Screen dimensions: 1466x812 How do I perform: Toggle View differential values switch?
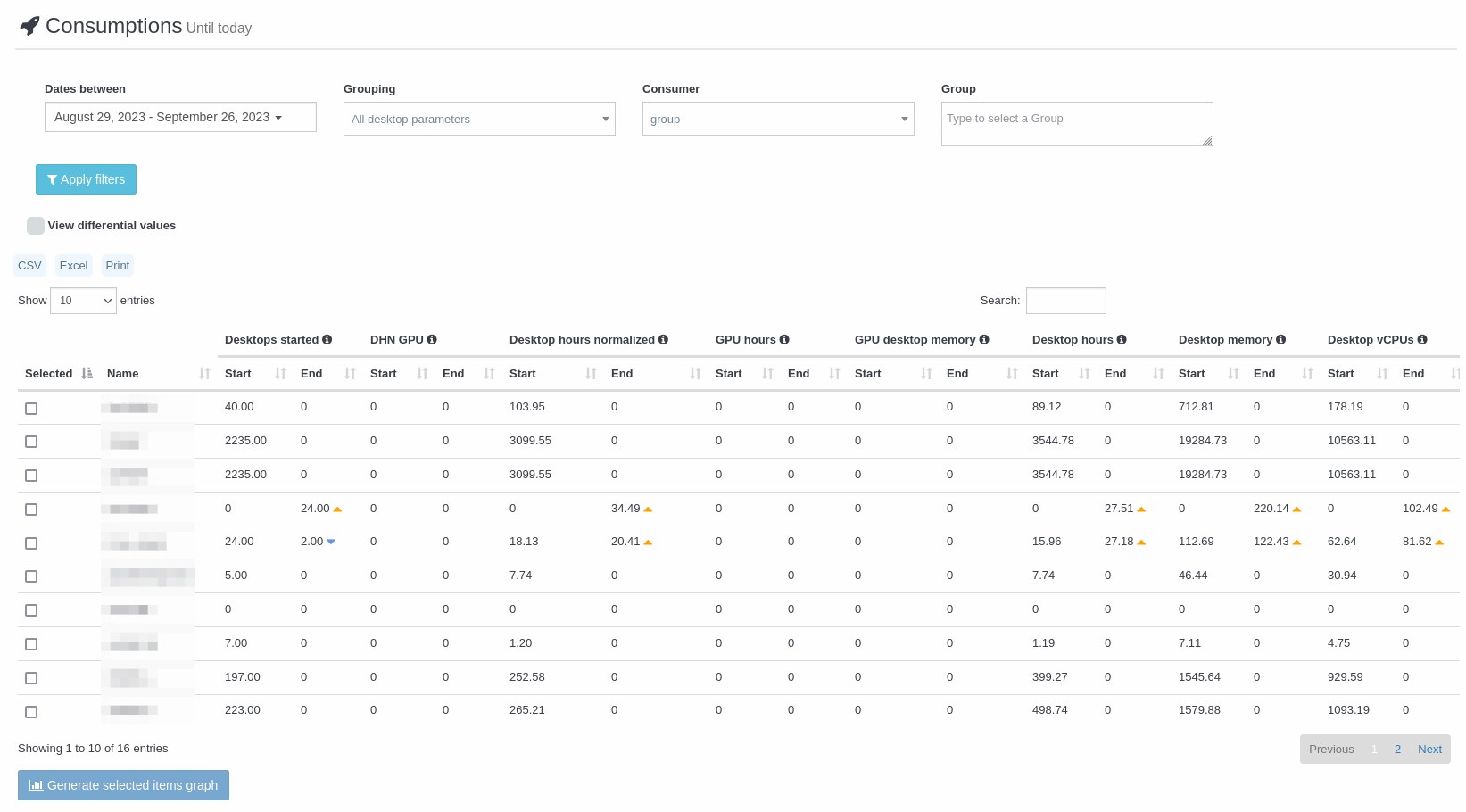coord(36,226)
